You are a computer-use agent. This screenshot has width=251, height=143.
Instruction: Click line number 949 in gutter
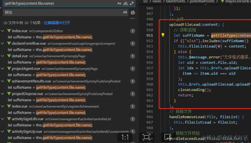pyautogui.click(x=149, y=25)
